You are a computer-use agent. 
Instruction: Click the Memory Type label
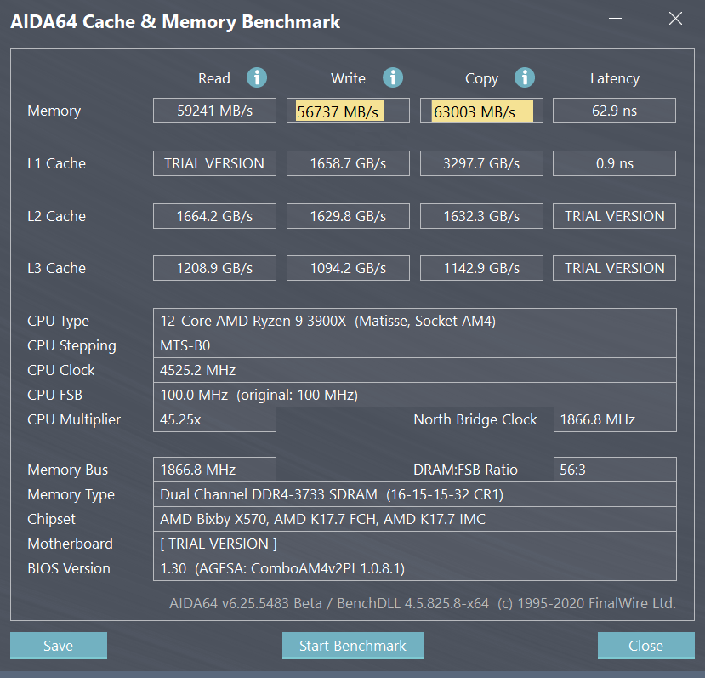coord(71,495)
